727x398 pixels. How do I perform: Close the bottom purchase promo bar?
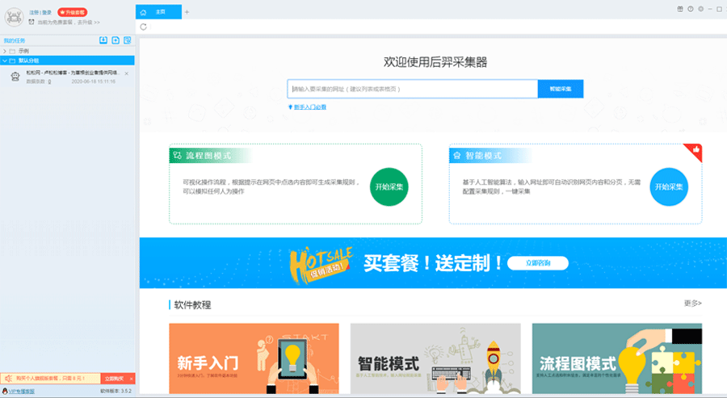pos(131,379)
